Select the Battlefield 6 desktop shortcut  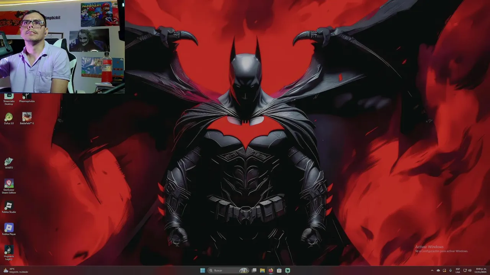(27, 118)
